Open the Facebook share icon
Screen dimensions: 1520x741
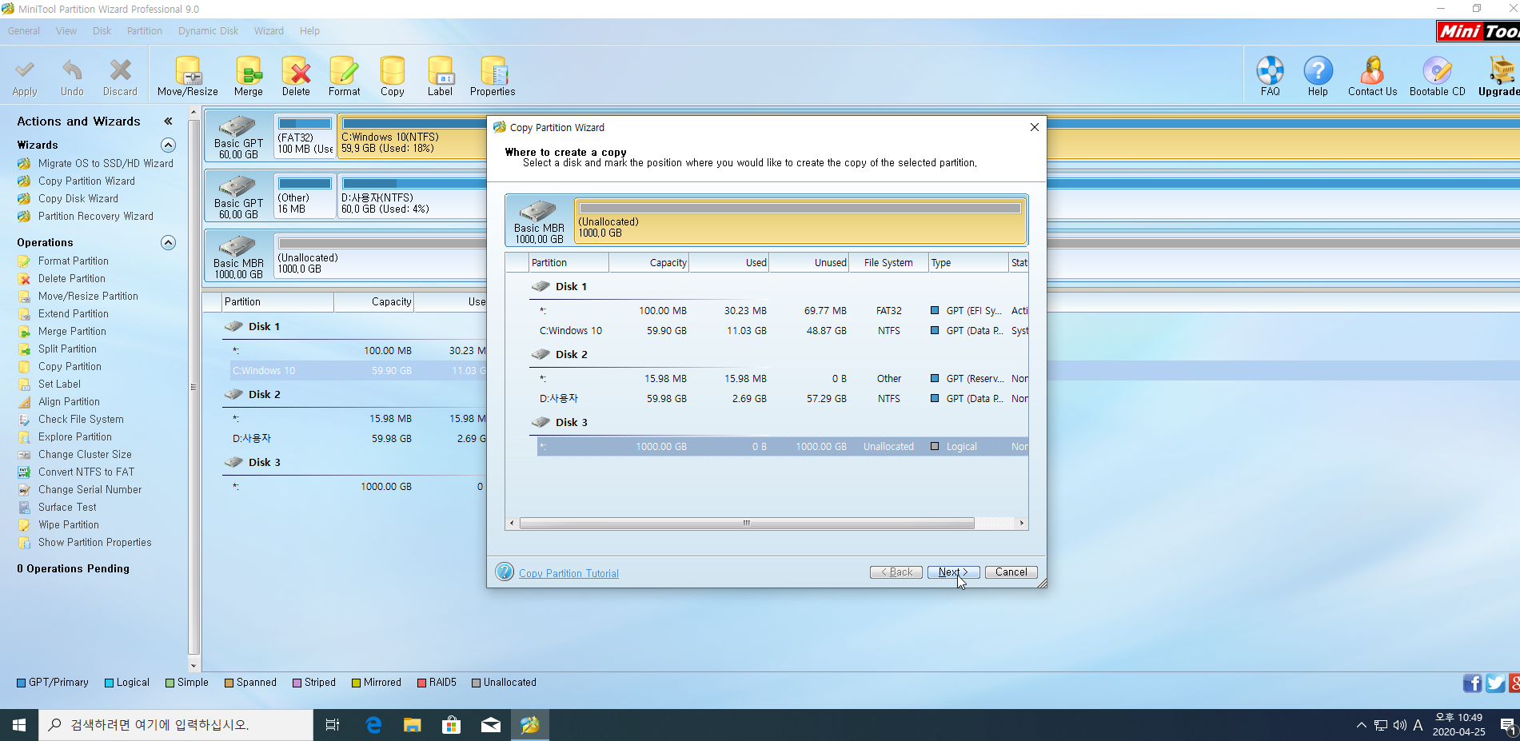pos(1472,683)
